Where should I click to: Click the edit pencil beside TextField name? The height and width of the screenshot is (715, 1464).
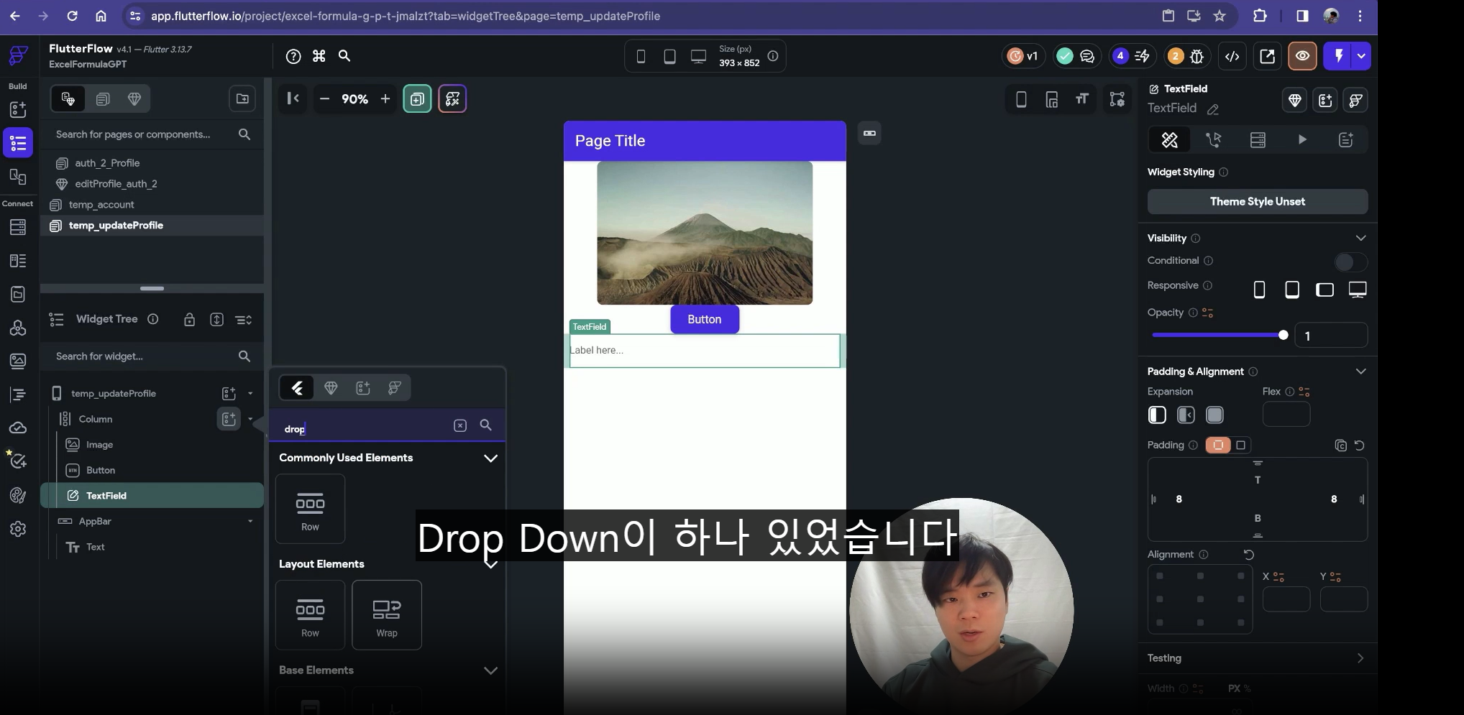click(1213, 109)
